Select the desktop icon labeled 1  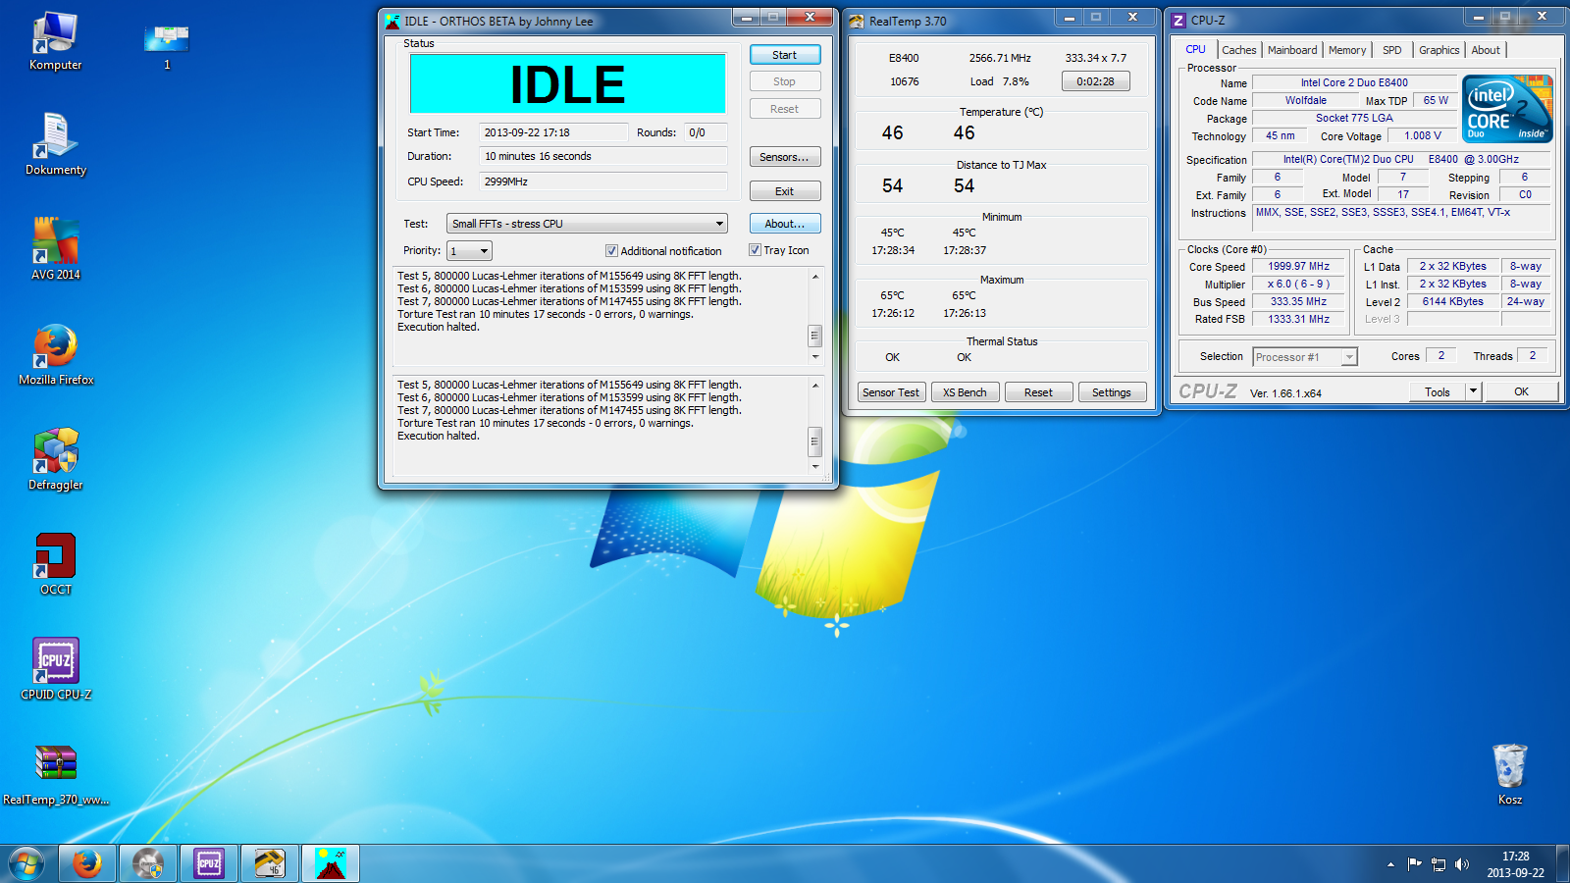[x=167, y=45]
